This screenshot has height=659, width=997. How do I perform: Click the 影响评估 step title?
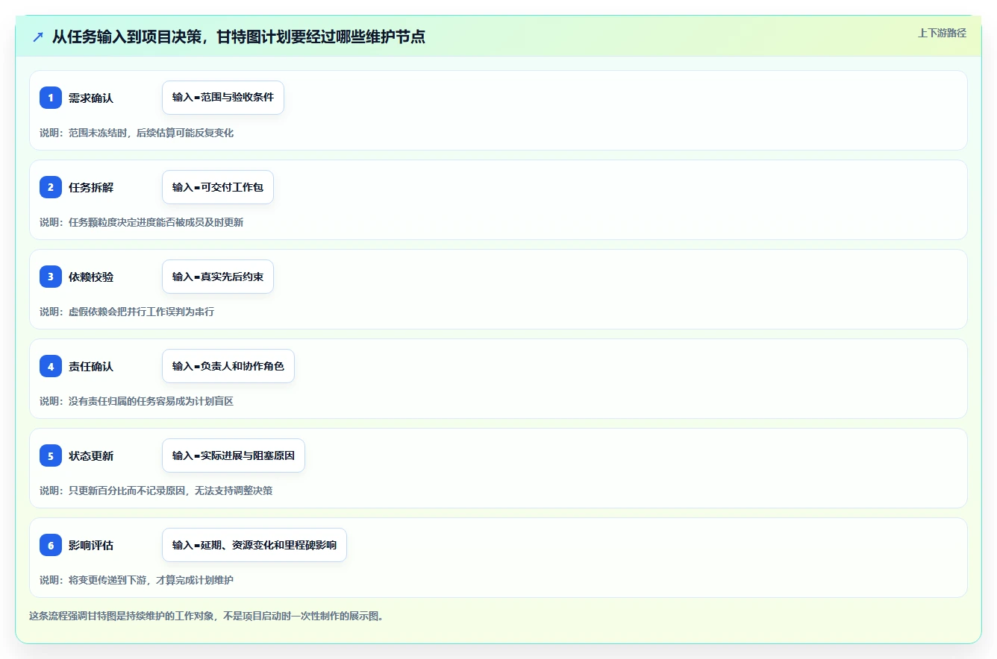(91, 545)
